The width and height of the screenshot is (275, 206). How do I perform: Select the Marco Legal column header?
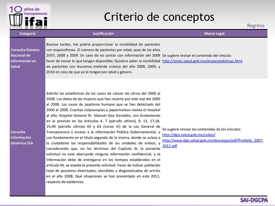[214, 34]
